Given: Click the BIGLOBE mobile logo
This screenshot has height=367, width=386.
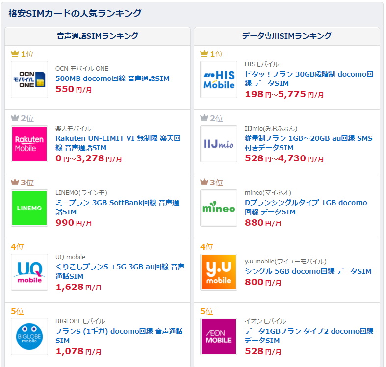Looking at the screenshot, I should pos(29,337).
